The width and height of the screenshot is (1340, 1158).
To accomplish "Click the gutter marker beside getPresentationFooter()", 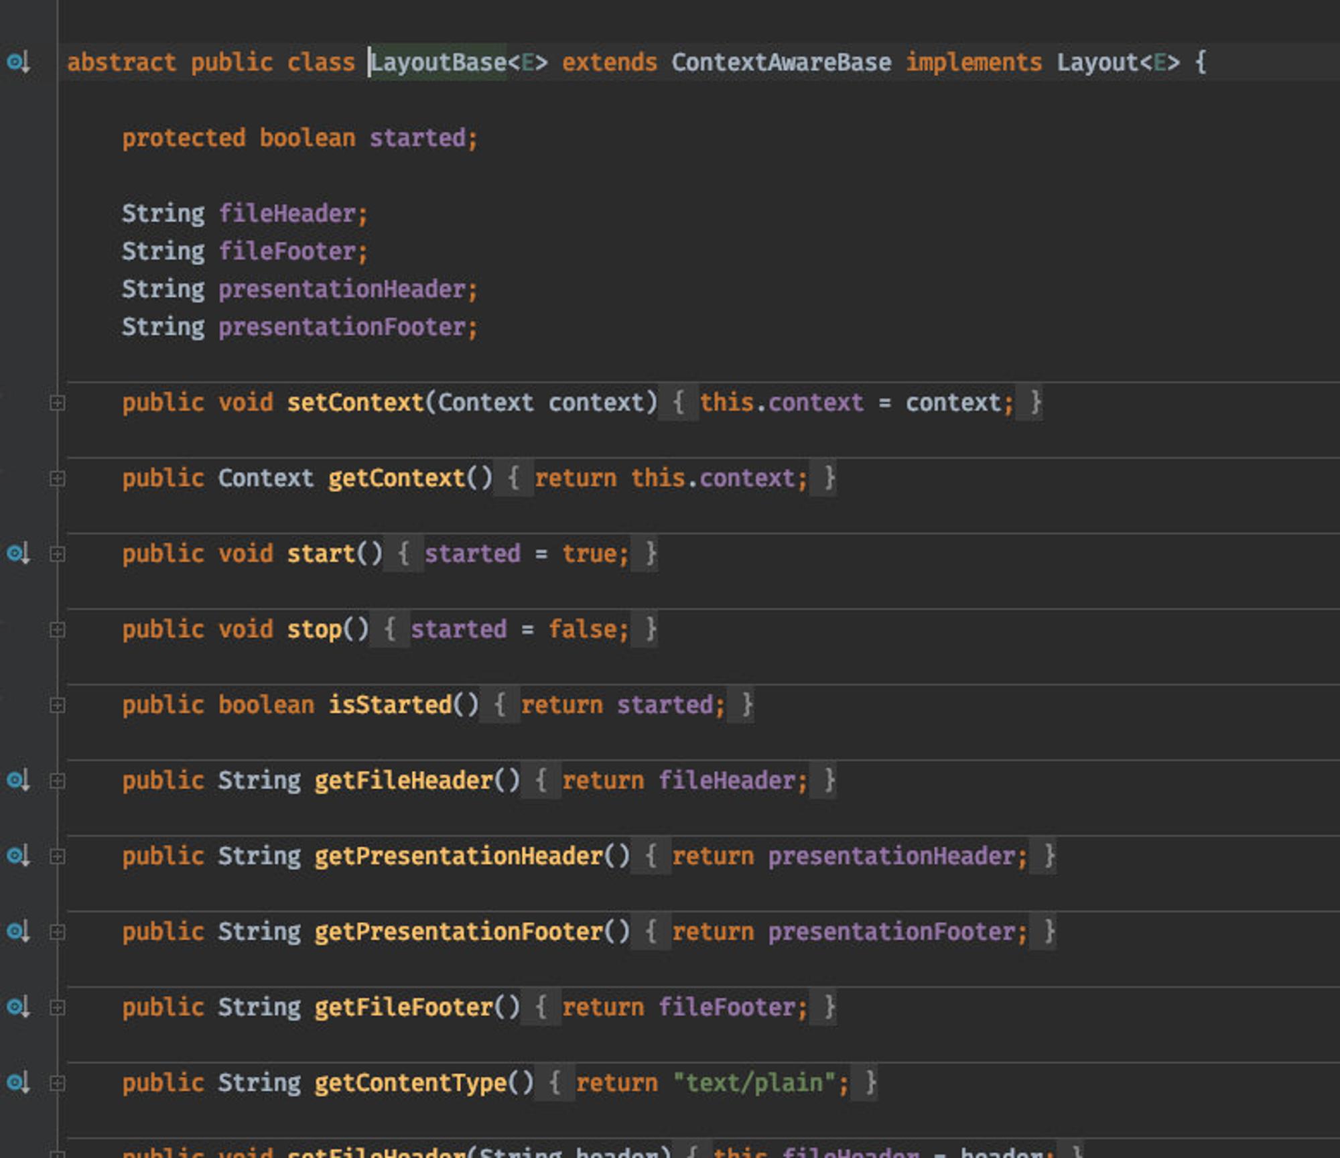I will 18,932.
